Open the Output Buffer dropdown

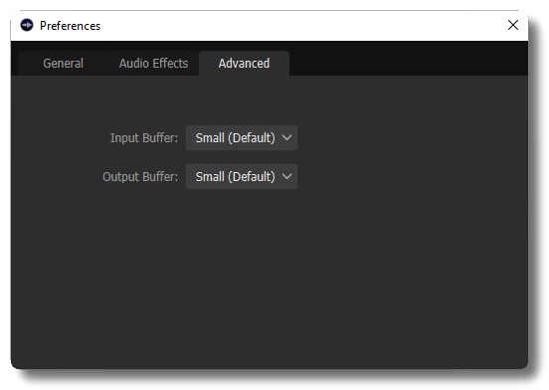242,177
